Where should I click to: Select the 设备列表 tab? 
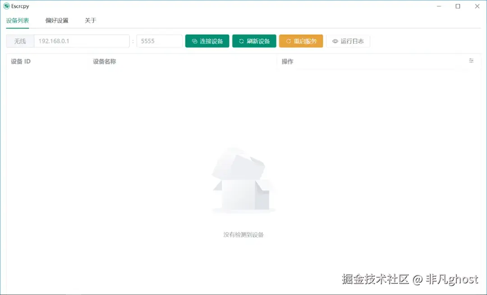click(17, 20)
